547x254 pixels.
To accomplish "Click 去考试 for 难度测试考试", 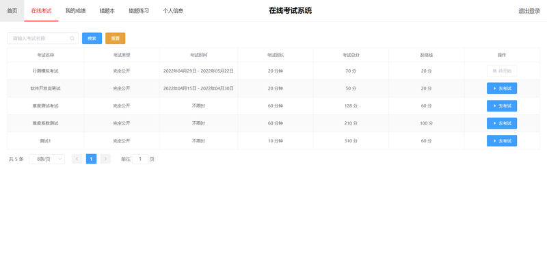I will (502, 106).
